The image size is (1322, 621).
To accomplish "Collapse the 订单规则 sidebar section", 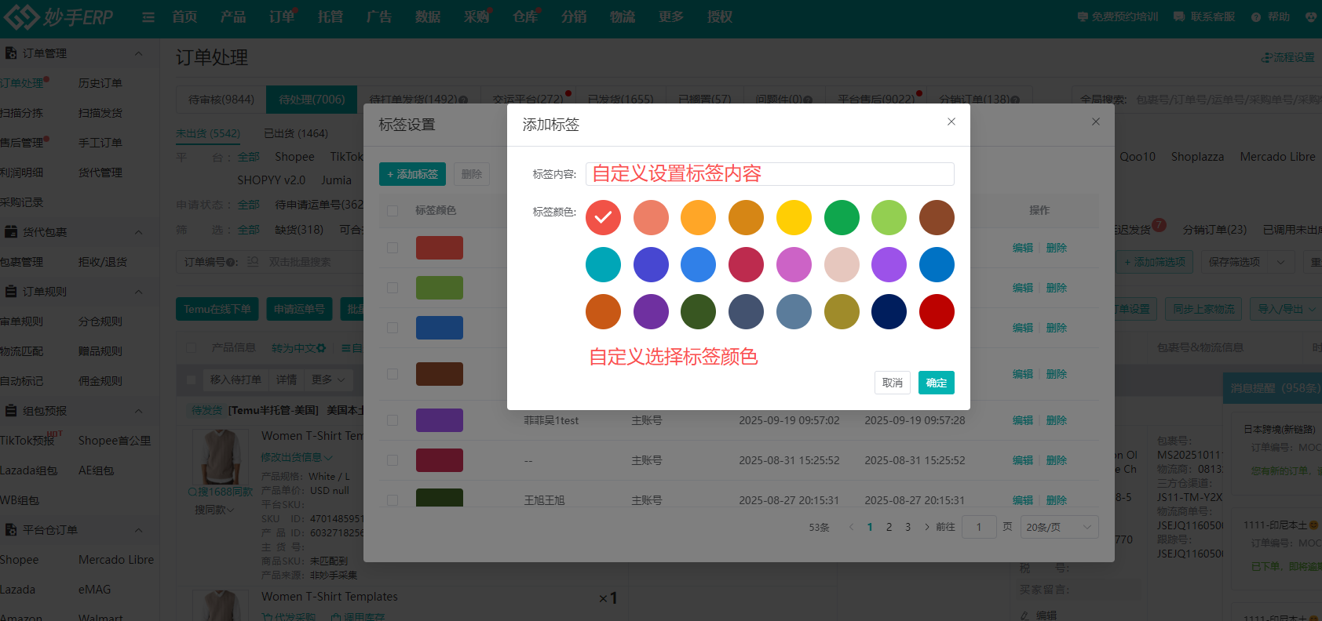I will pyautogui.click(x=139, y=292).
